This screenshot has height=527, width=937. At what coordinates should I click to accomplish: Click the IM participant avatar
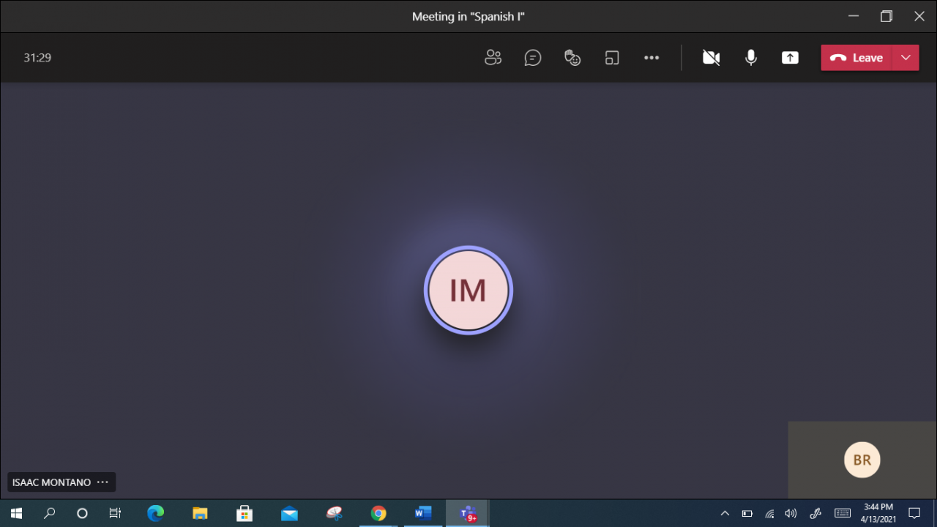[x=468, y=291]
